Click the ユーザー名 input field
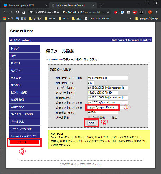The height and width of the screenshot is (174, 161). [108, 88]
